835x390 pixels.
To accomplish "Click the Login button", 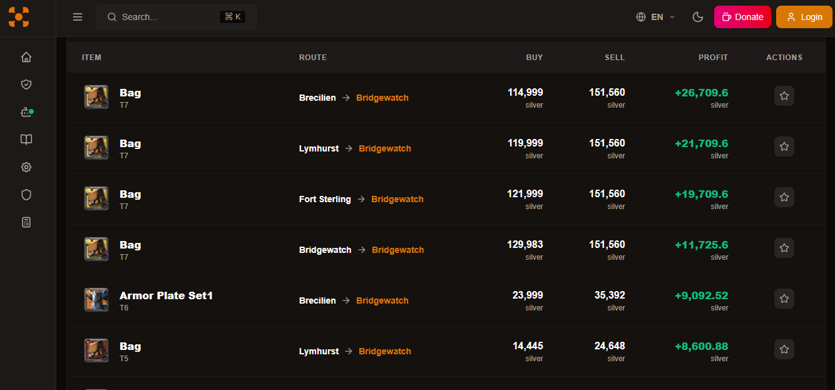I will coord(804,17).
